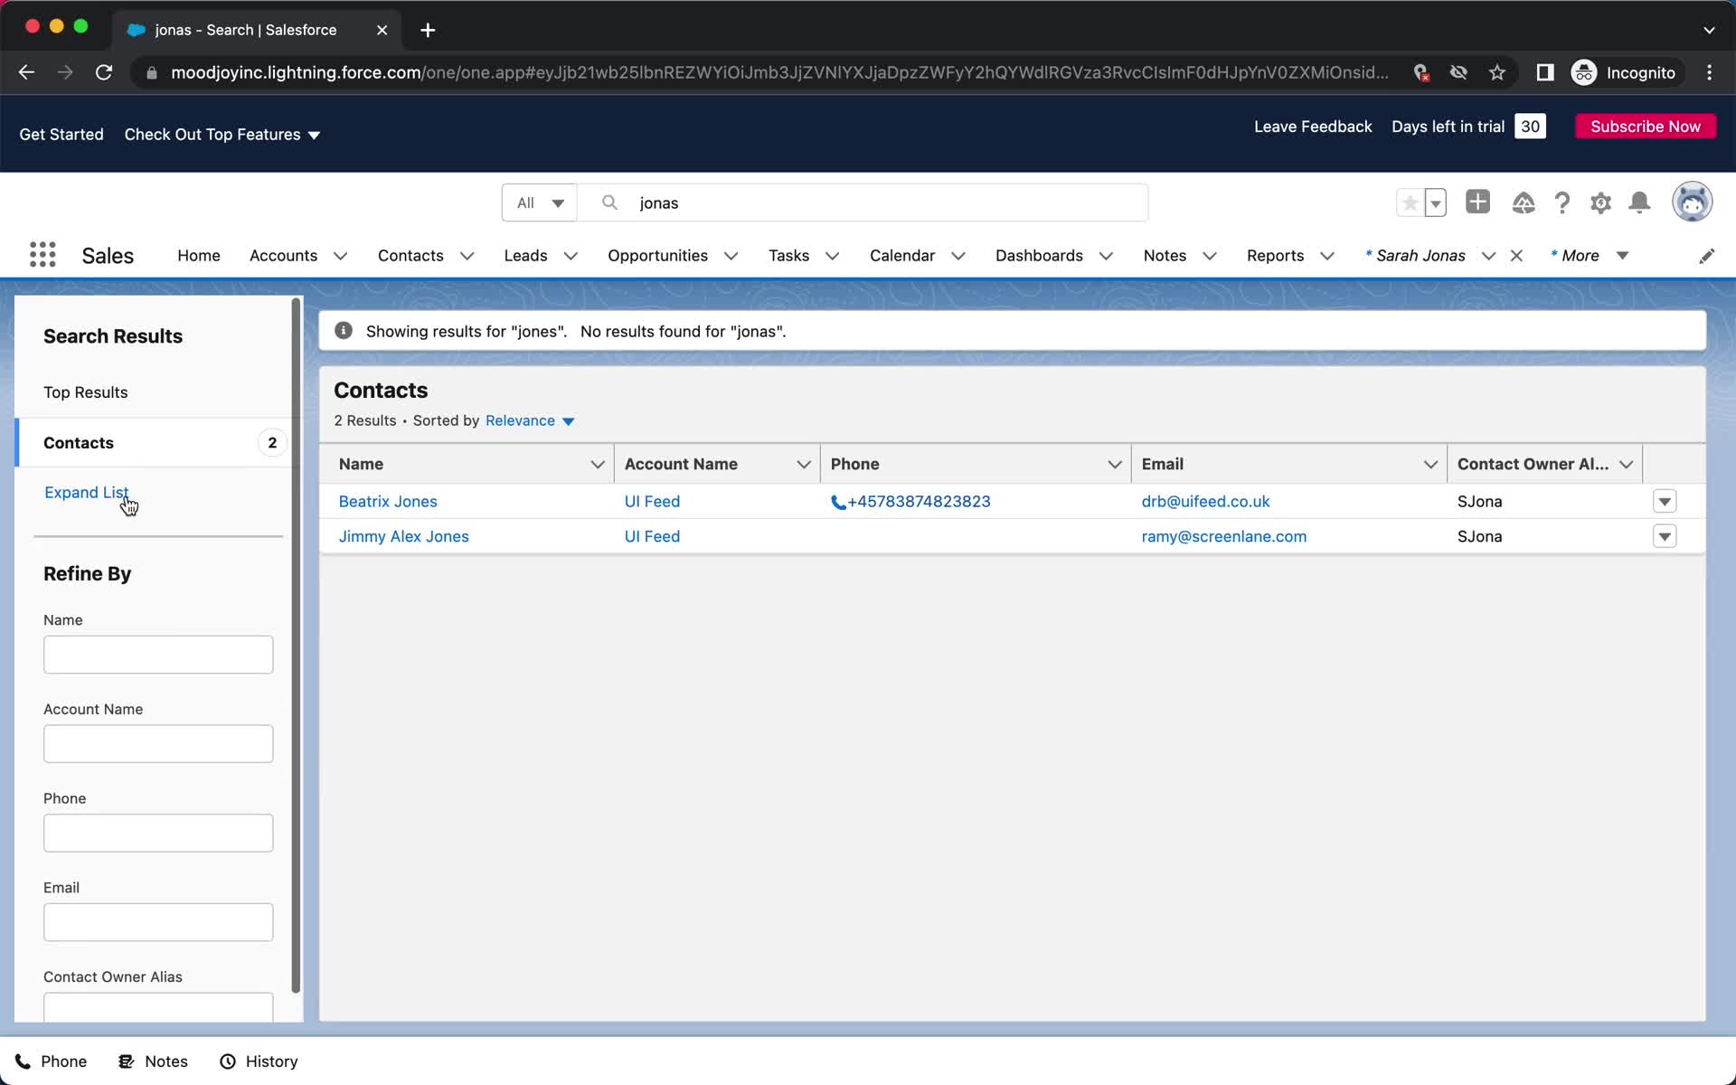Click the sidebar vertical scrollbar
Screen dimensions: 1736x1085
point(296,646)
